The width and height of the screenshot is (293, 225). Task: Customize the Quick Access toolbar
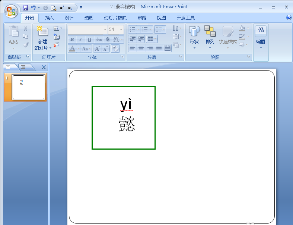[x=81, y=8]
